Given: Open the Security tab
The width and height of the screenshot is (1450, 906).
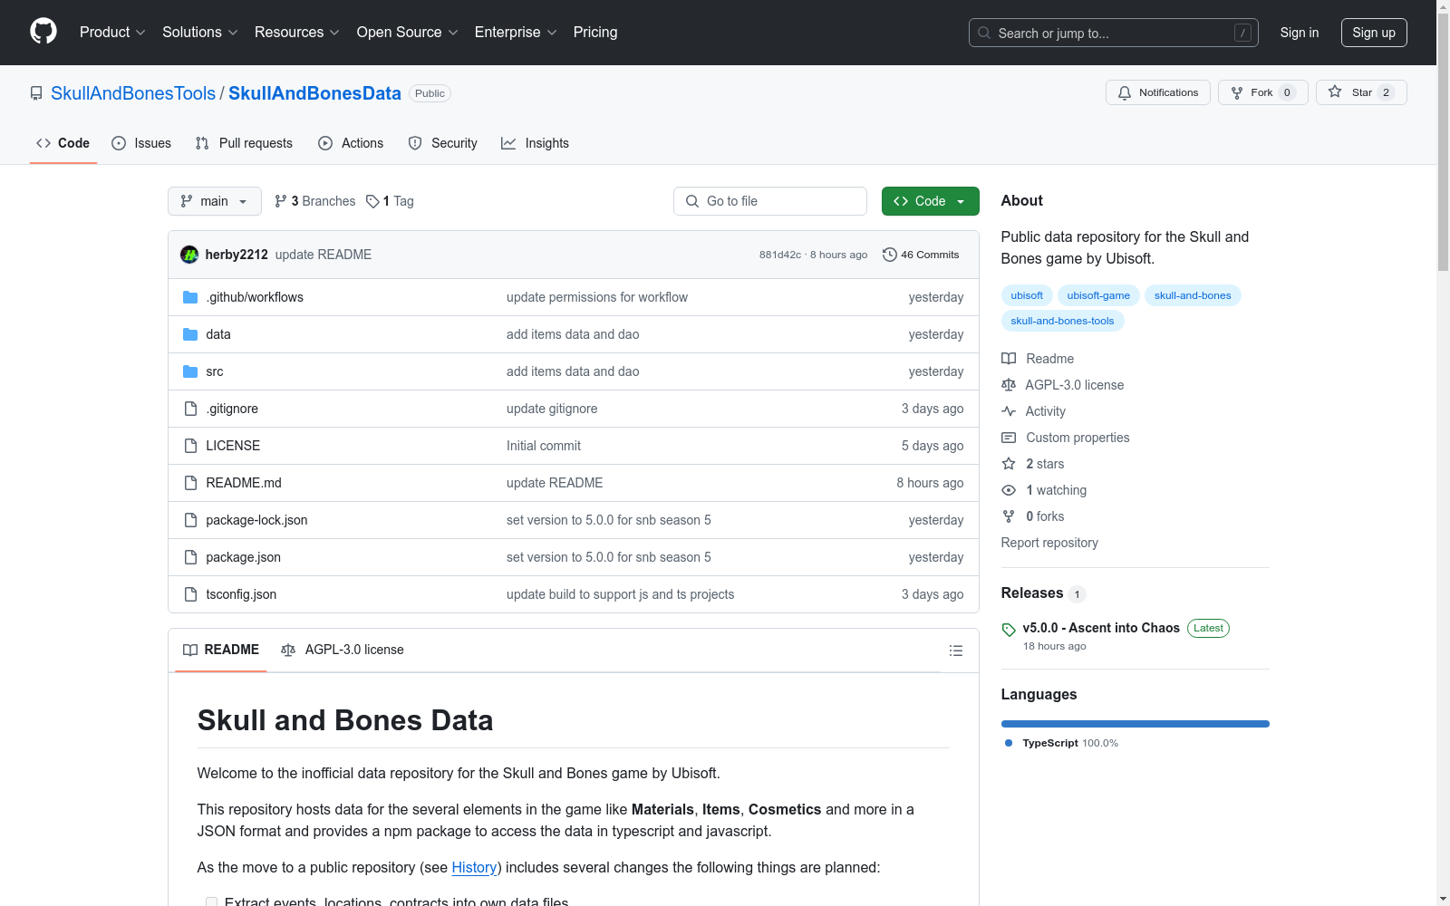Looking at the screenshot, I should click(x=443, y=143).
